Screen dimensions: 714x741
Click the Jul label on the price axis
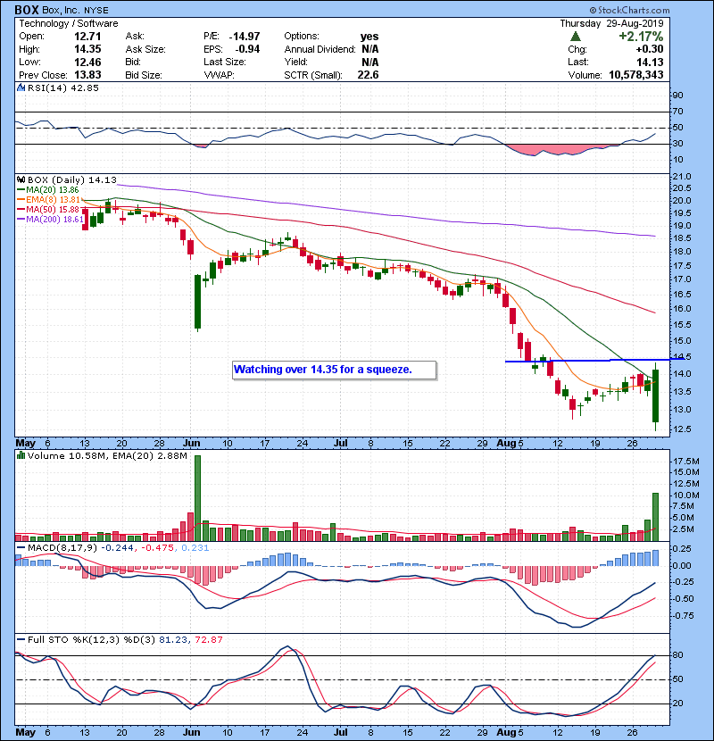(x=340, y=444)
